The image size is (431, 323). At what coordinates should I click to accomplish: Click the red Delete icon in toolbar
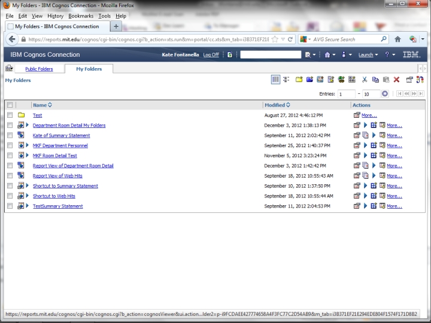point(396,80)
